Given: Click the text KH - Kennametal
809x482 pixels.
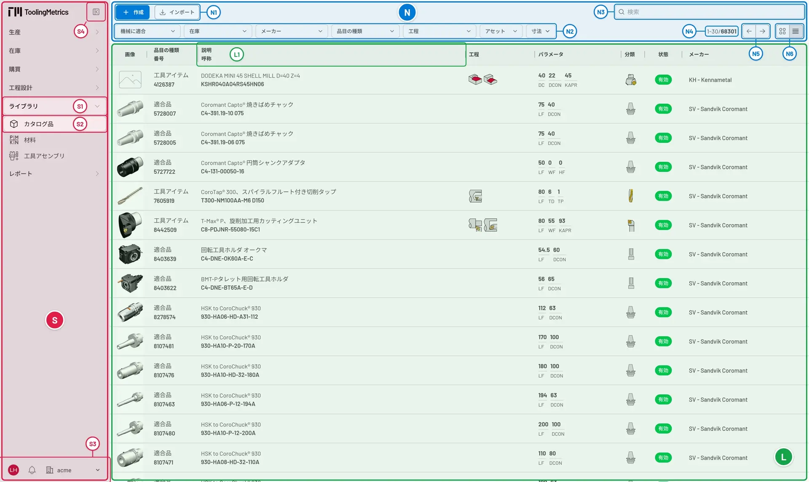Looking at the screenshot, I should point(710,80).
